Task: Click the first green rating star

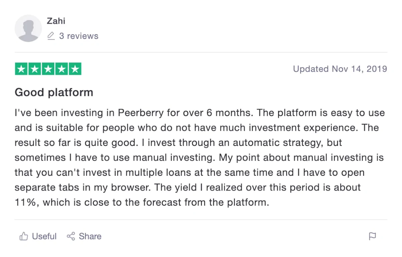Action: tap(21, 69)
